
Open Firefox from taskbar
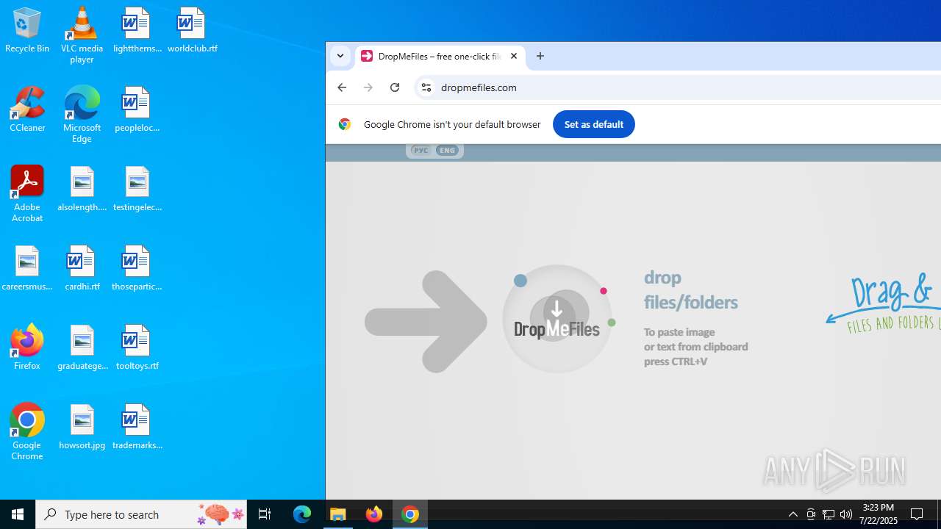pyautogui.click(x=374, y=514)
